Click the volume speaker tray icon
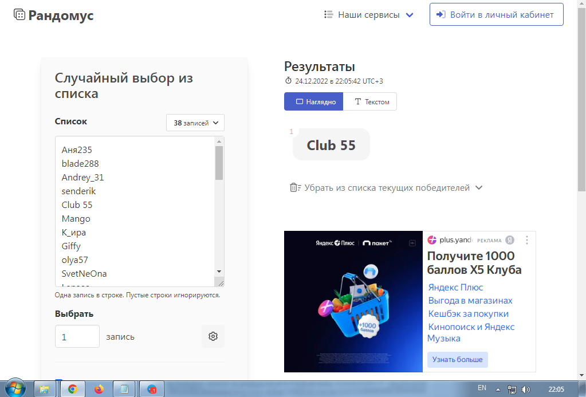Image resolution: width=586 pixels, height=397 pixels. [525, 390]
